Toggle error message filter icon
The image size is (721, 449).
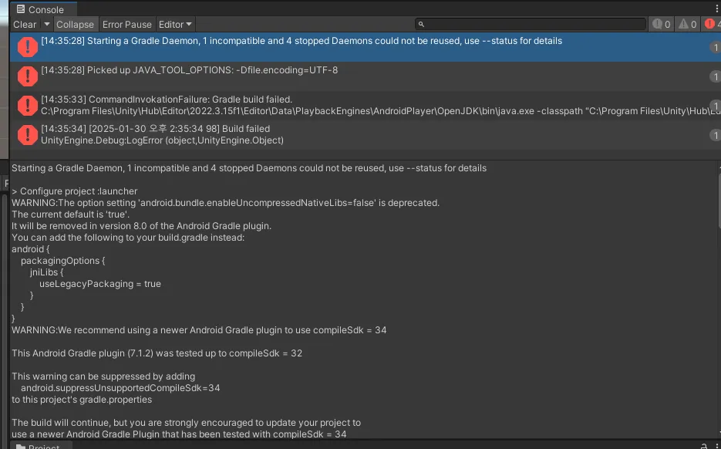coord(712,25)
